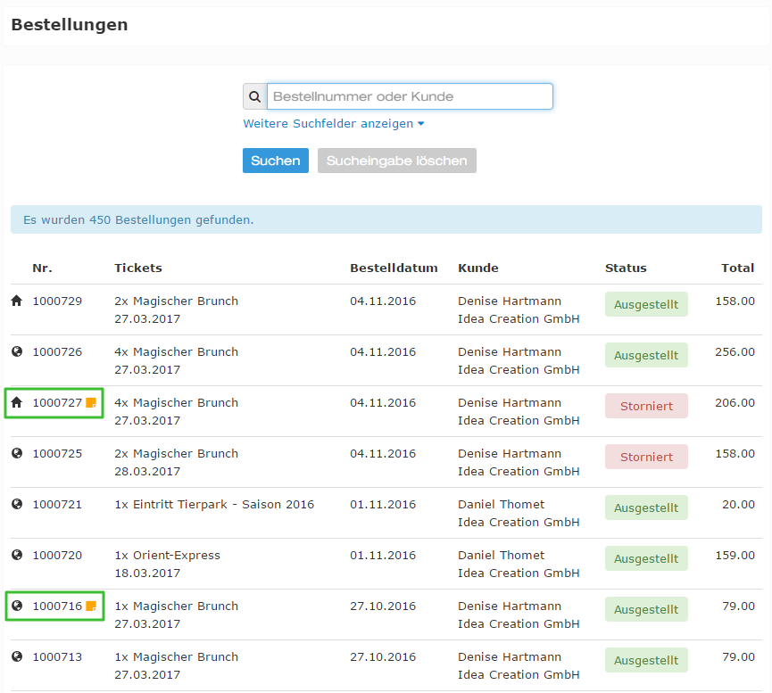Click the Storniert status of order 1000725
Image resolution: width=772 pixels, height=693 pixels.
(646, 457)
